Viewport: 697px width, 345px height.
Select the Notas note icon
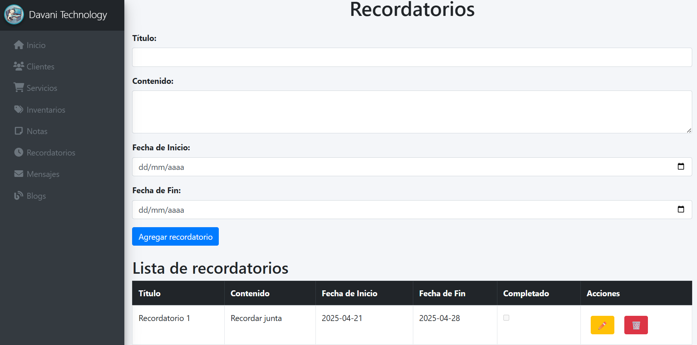tap(18, 131)
